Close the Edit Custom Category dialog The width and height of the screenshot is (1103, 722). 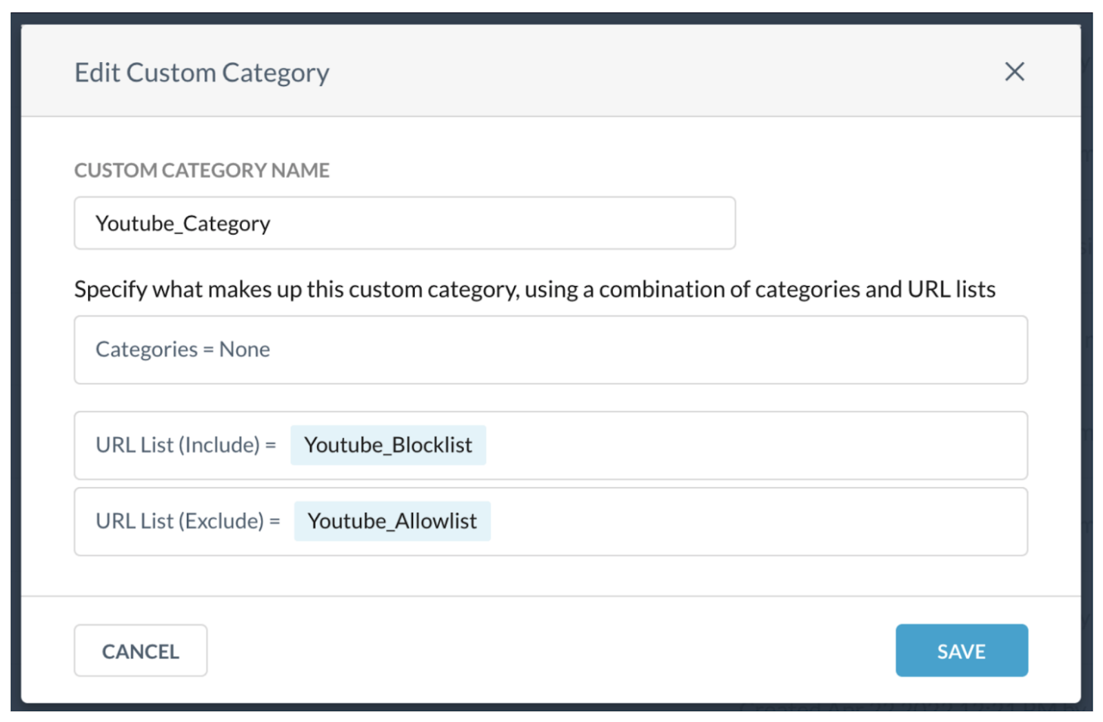point(1014,72)
